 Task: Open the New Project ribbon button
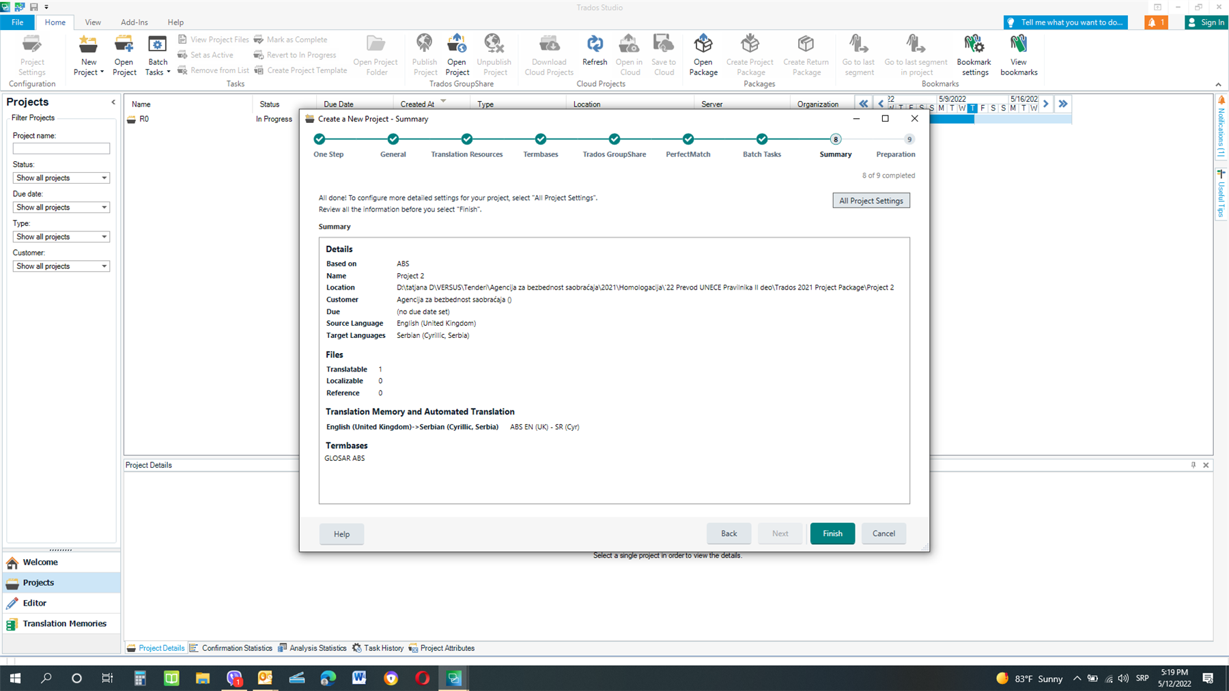88,55
